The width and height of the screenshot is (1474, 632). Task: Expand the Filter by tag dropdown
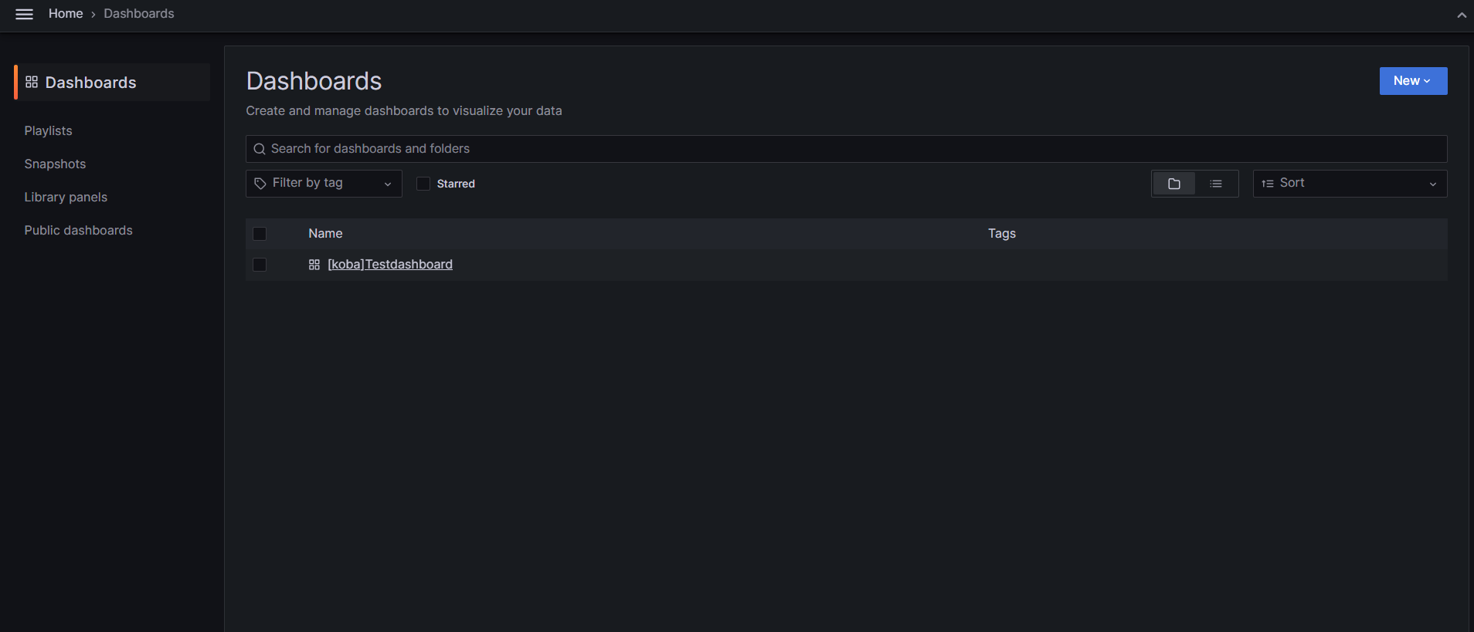coord(388,184)
